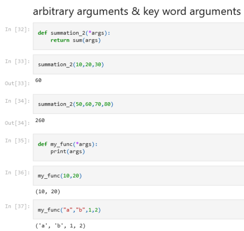
Task: Click the In [36] prompt label
Action: pyautogui.click(x=17, y=173)
